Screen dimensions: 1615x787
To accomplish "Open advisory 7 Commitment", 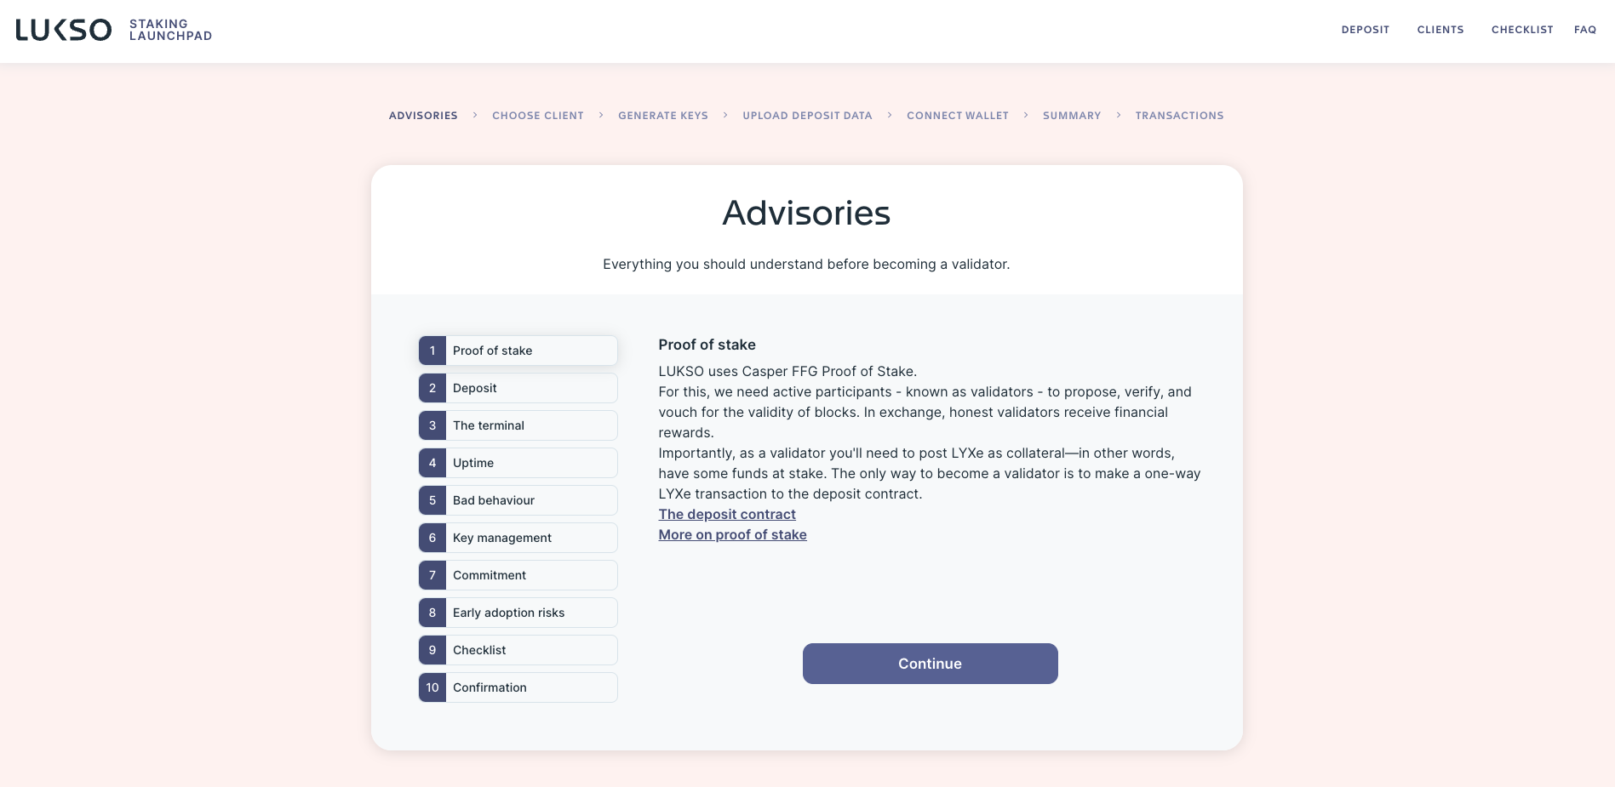I will [x=518, y=575].
